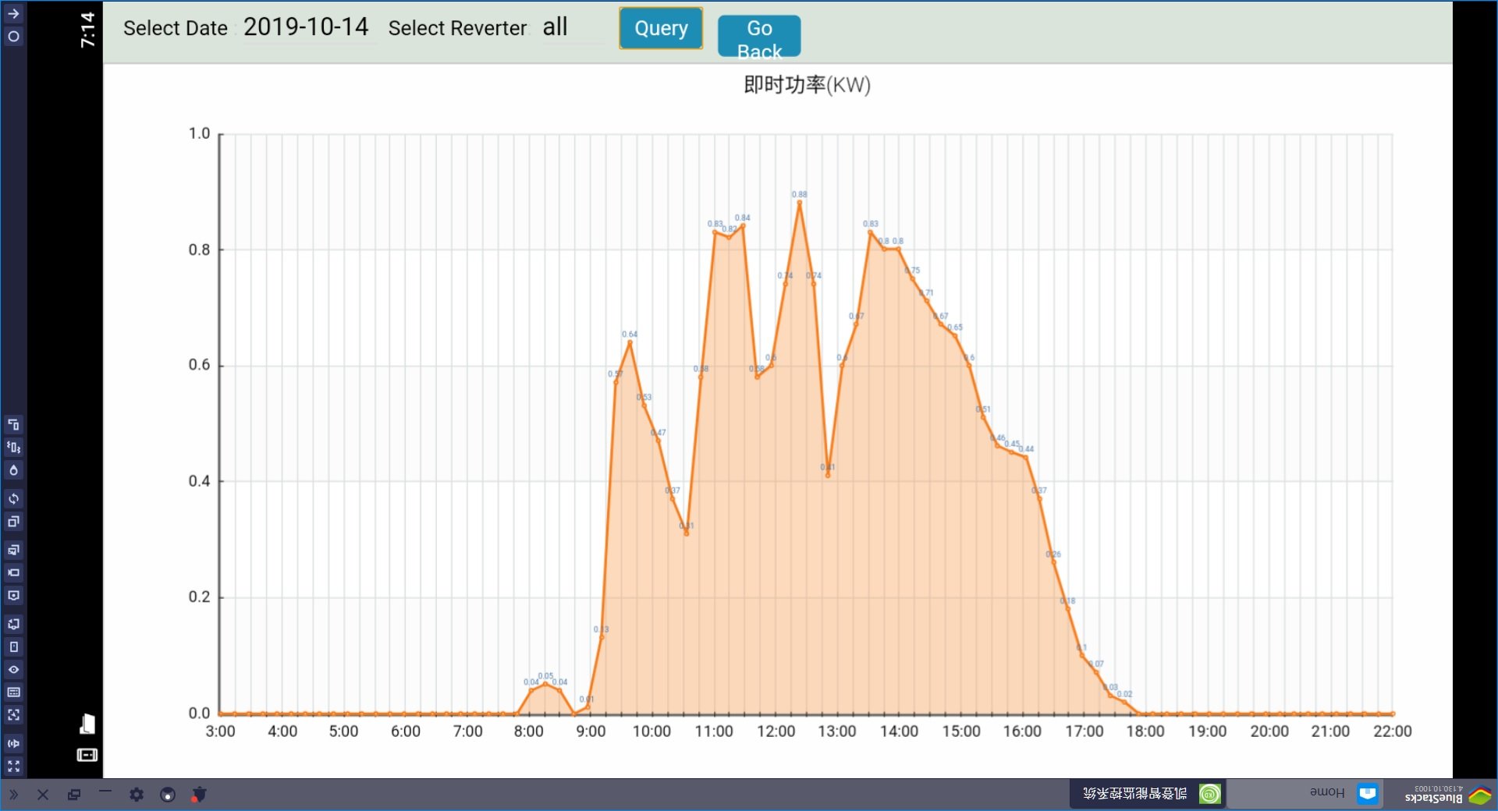Click the 0.88 peak point on chart
Viewport: 1498px width, 811px height.
[x=799, y=203]
